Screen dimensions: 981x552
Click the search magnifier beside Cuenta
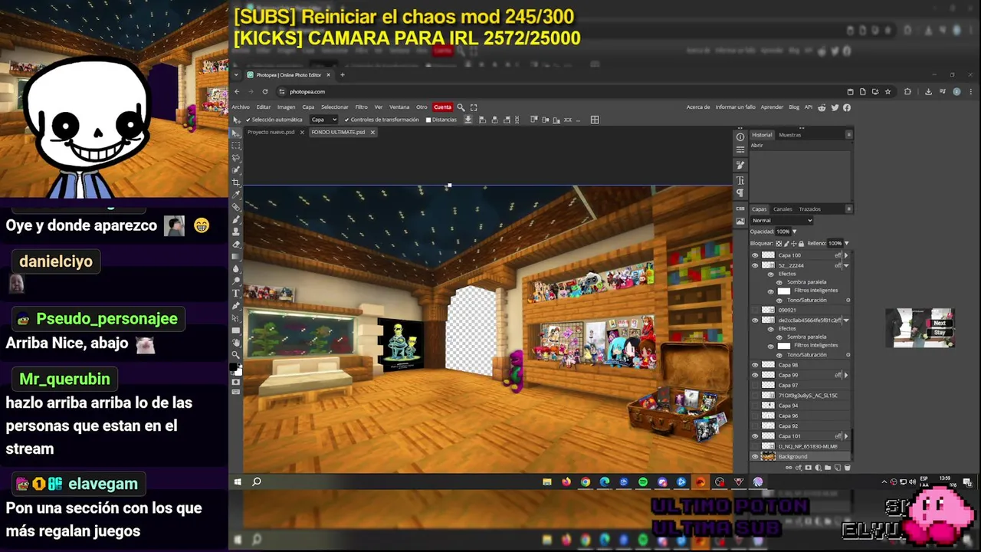pos(461,107)
